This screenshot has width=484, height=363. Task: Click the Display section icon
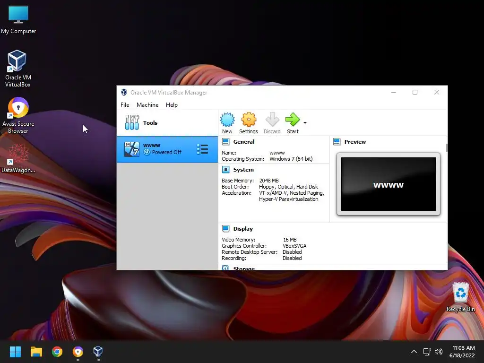pos(225,228)
